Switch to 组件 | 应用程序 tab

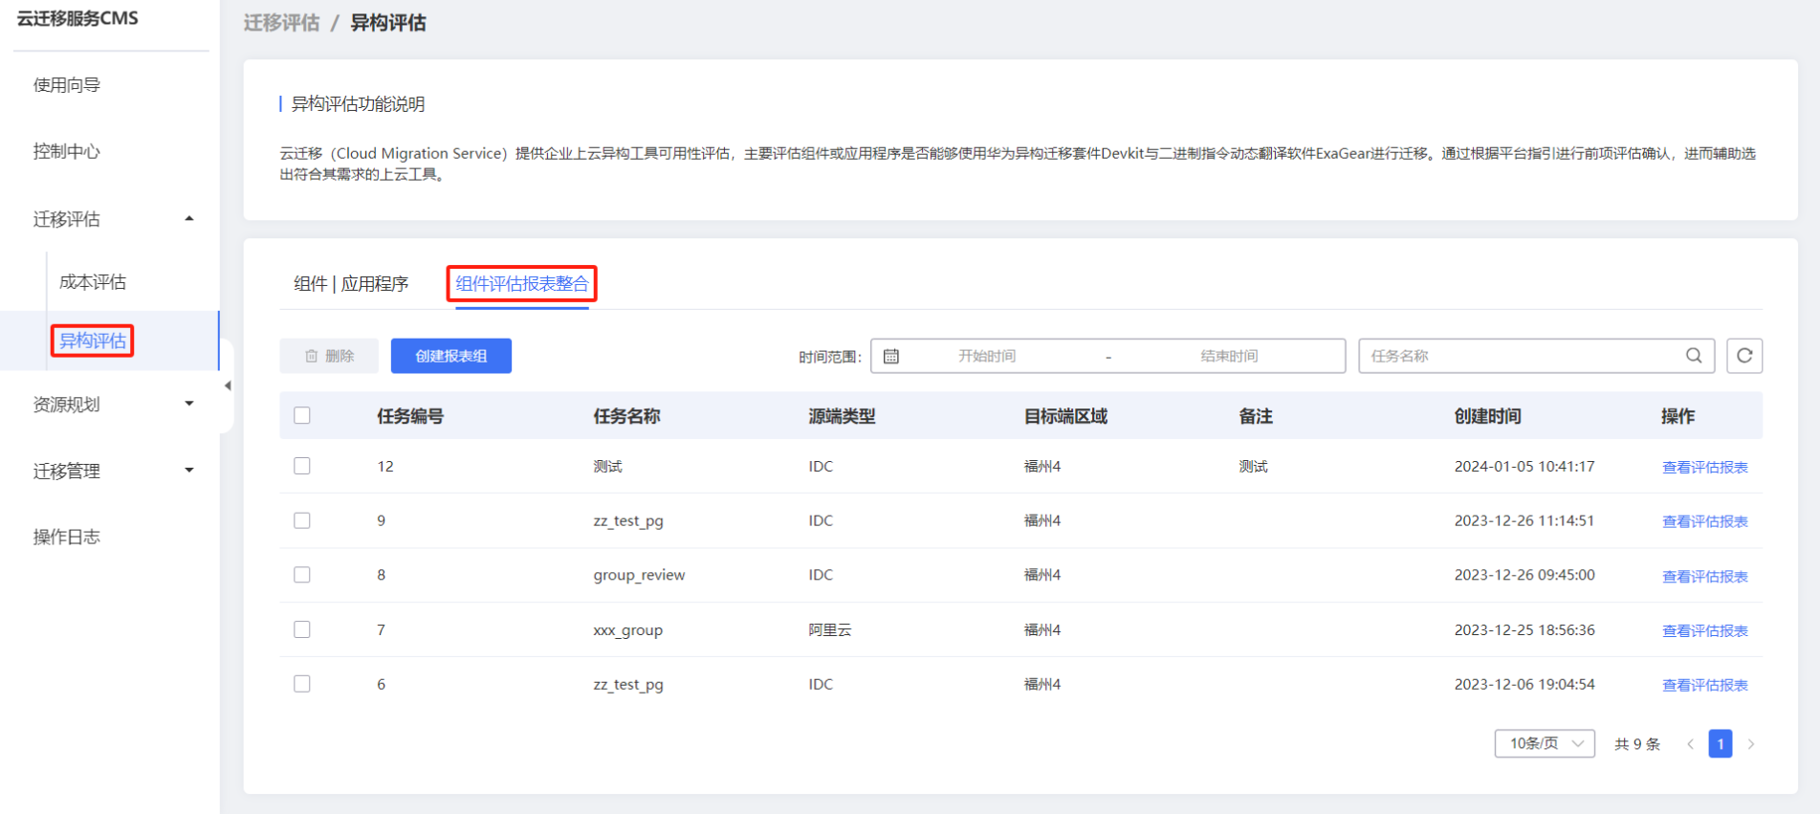(x=351, y=284)
